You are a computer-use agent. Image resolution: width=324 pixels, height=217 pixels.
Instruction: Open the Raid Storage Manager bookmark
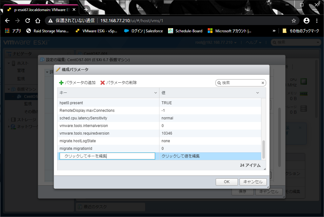pos(47,31)
